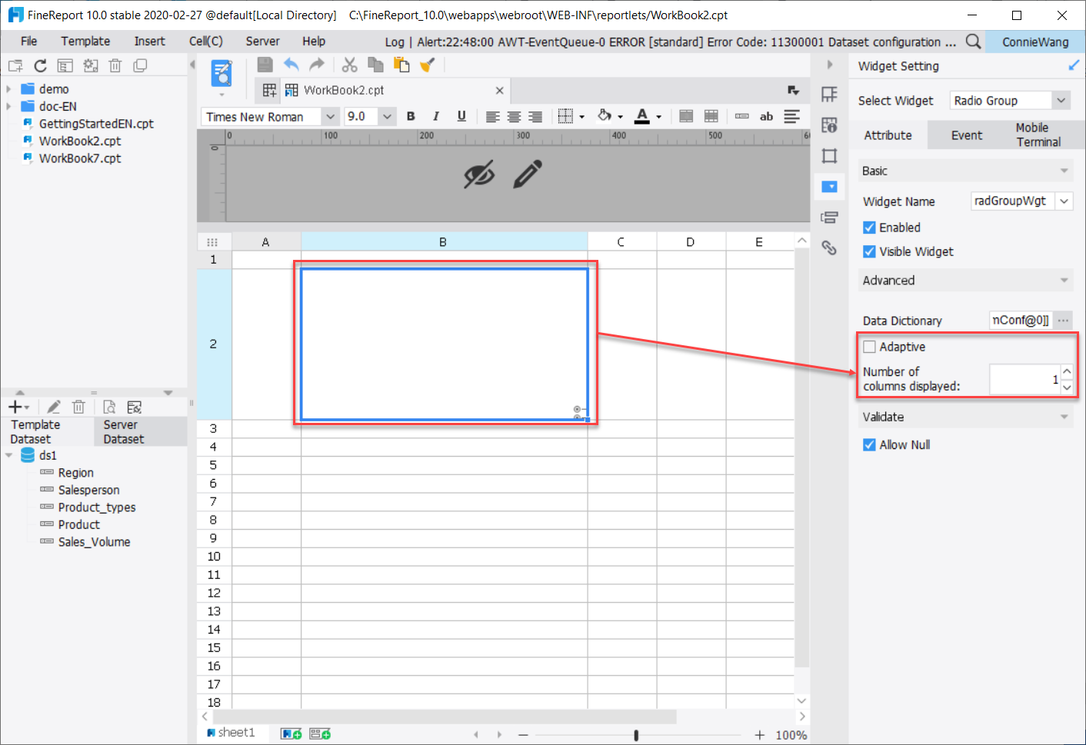Open the floating element panel icon
The height and width of the screenshot is (745, 1086).
click(829, 156)
